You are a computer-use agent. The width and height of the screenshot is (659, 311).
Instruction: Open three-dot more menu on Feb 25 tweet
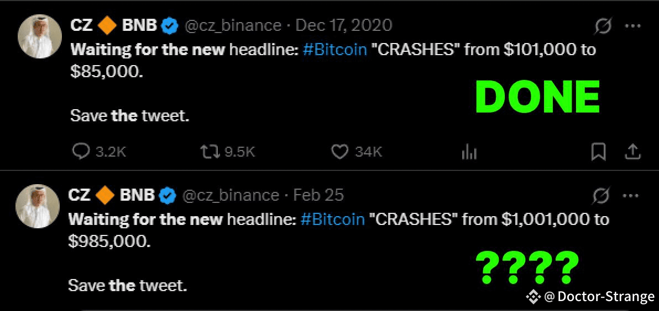pos(630,195)
